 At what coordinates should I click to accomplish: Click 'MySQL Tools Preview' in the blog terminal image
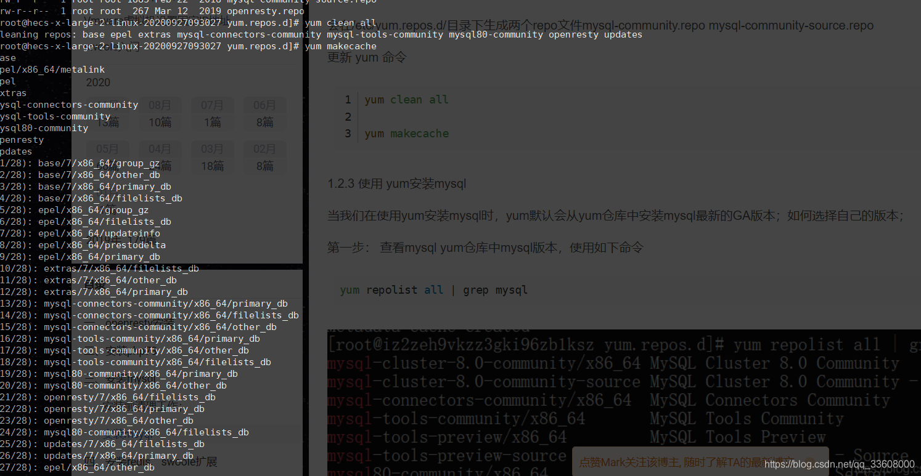pyautogui.click(x=738, y=437)
